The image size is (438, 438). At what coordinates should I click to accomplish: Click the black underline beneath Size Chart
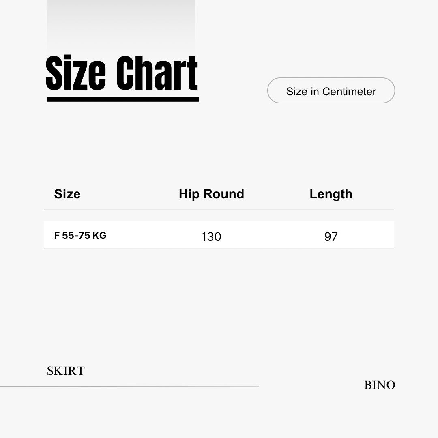pyautogui.click(x=122, y=99)
